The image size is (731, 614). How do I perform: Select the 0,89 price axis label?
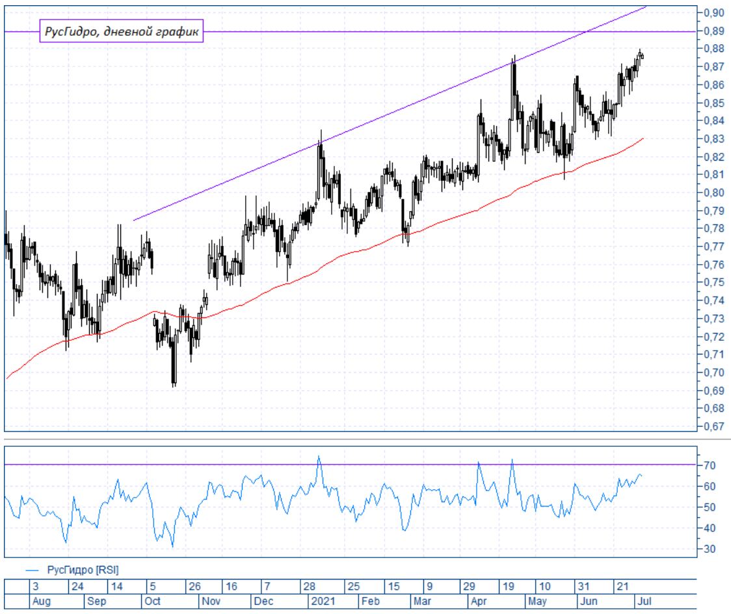click(713, 31)
